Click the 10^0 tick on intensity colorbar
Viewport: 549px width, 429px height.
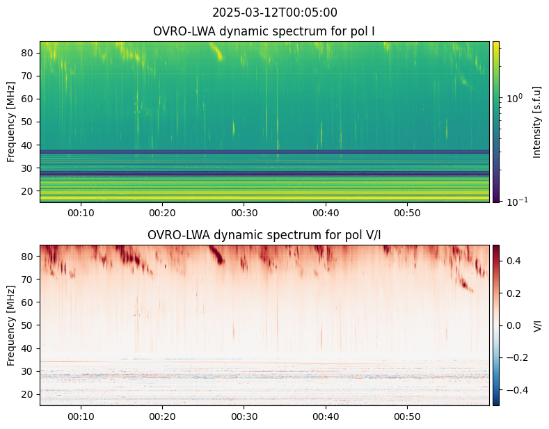pyautogui.click(x=515, y=98)
